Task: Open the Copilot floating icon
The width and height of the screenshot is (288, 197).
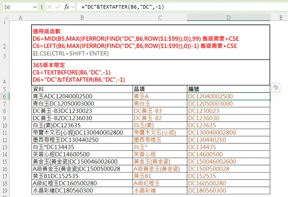Action: pyautogui.click(x=276, y=87)
